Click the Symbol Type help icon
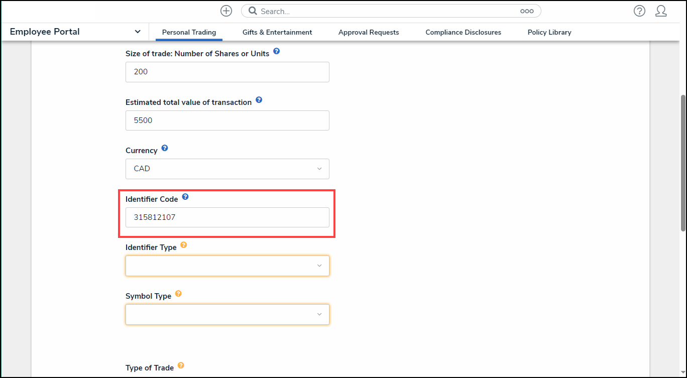 178,294
